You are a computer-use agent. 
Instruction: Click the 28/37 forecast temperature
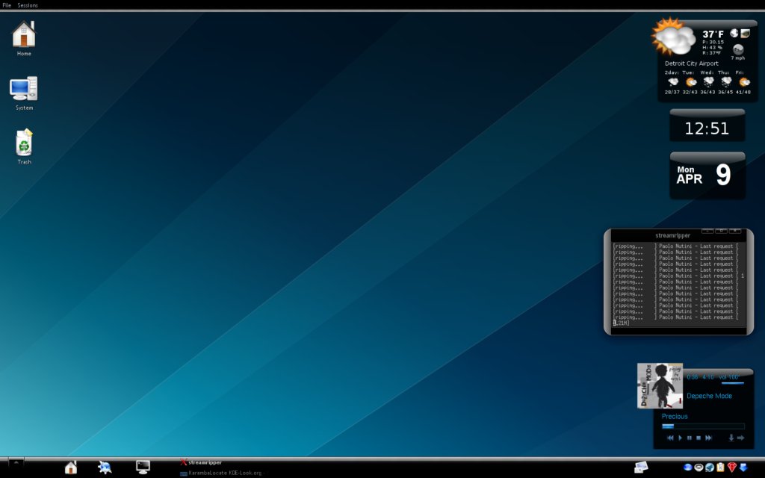[x=672, y=92]
